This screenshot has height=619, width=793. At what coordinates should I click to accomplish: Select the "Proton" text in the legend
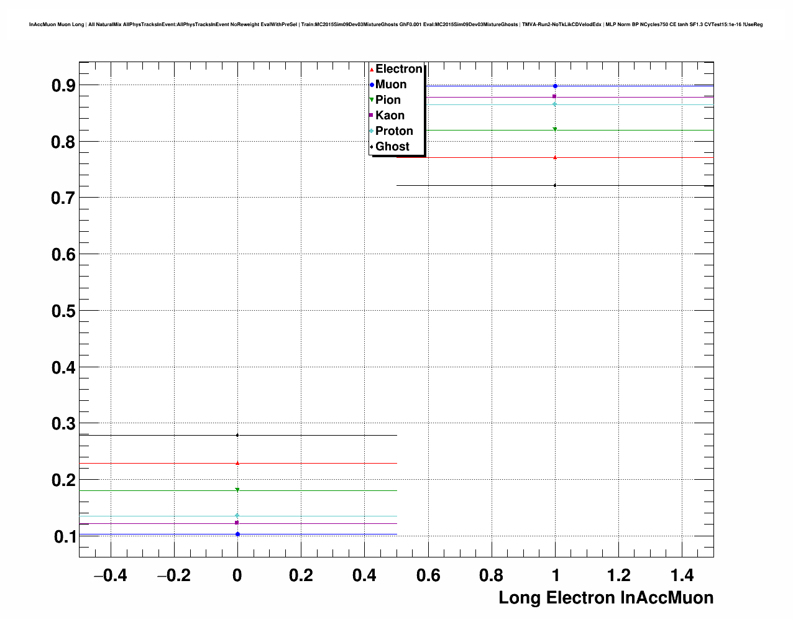tap(394, 131)
